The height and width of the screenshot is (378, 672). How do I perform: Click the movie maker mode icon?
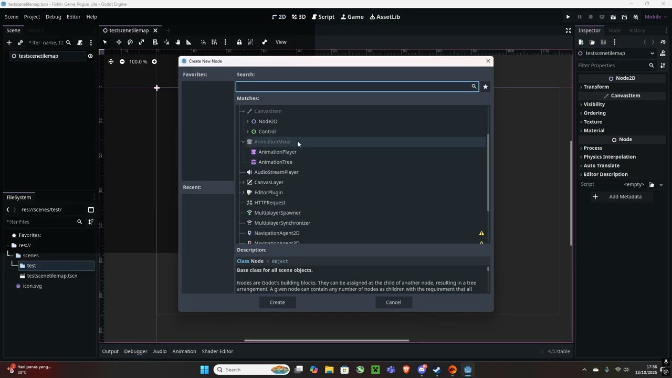tap(636, 17)
